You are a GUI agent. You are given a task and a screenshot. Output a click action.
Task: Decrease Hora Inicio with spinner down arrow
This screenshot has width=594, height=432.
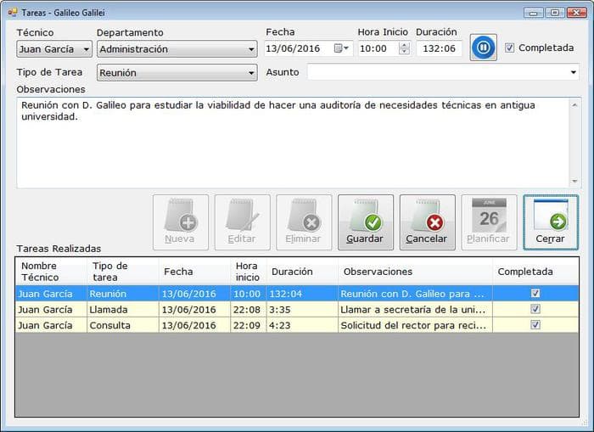coord(405,52)
